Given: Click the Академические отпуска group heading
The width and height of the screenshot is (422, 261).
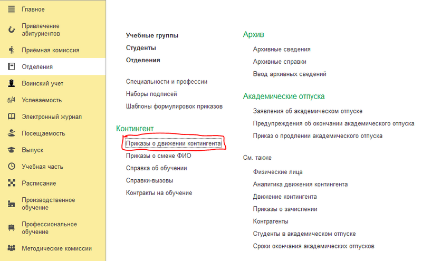Looking at the screenshot, I should tap(284, 96).
